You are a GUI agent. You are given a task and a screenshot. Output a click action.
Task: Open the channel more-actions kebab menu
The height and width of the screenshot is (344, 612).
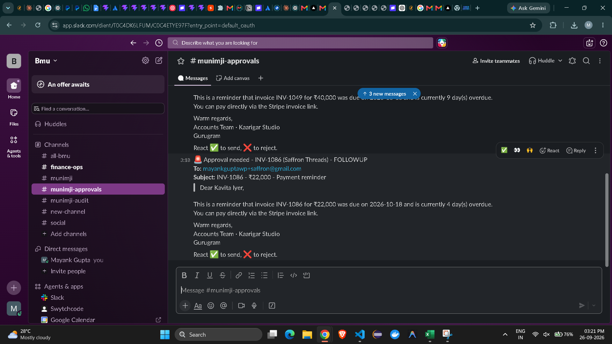(x=600, y=61)
